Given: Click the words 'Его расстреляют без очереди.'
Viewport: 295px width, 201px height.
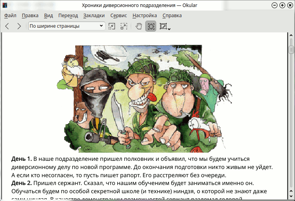Looking at the screenshot, I should coord(184,175).
